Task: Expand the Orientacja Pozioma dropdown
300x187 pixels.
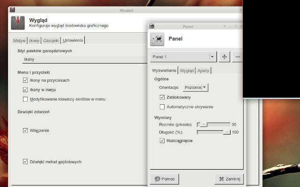Action: click(x=196, y=87)
